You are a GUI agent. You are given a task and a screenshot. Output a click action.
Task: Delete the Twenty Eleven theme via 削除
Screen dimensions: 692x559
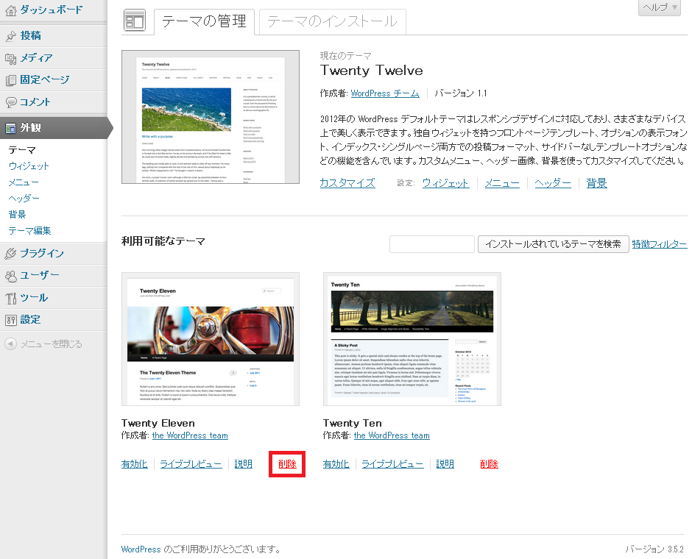pos(287,464)
